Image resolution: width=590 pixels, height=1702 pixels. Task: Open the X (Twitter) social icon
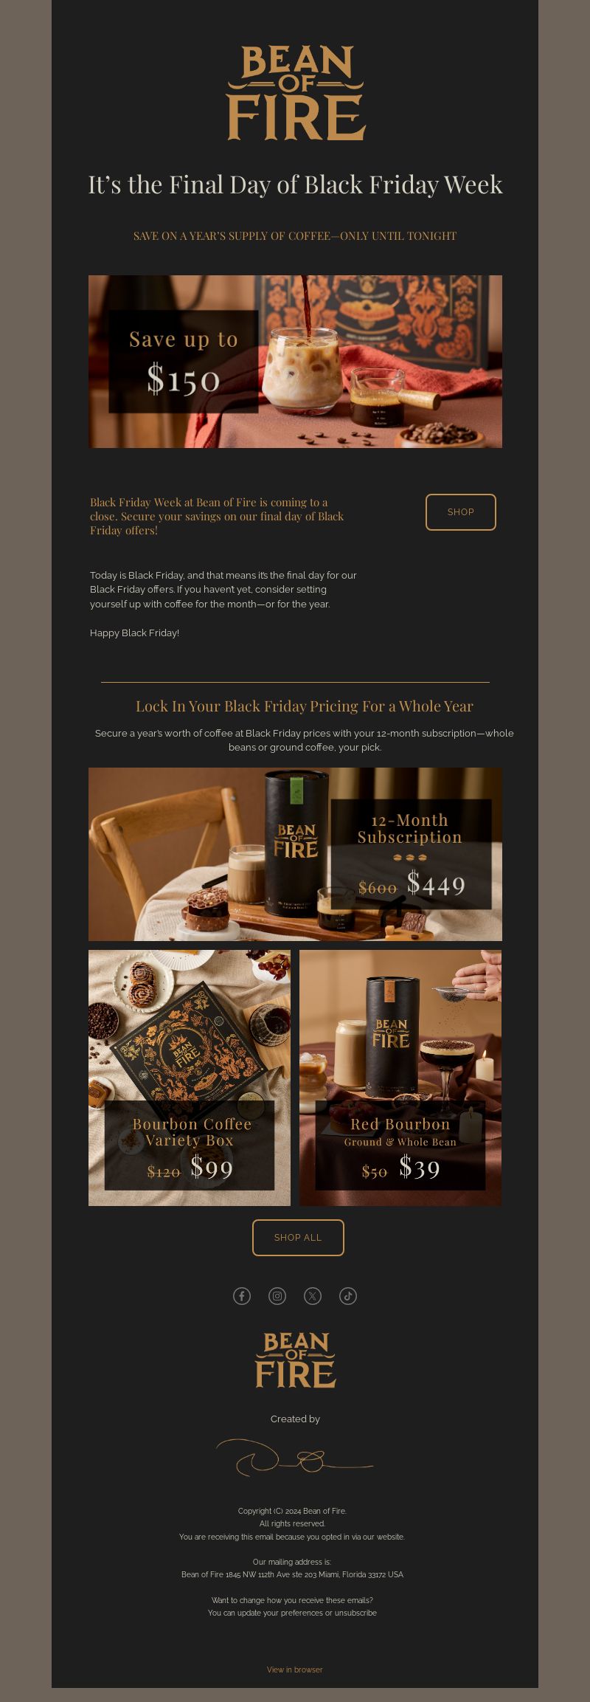(313, 1295)
